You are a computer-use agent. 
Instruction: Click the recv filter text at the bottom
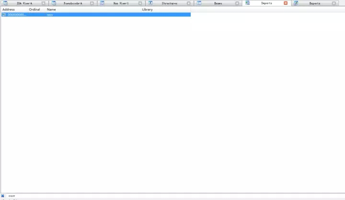coord(11,196)
